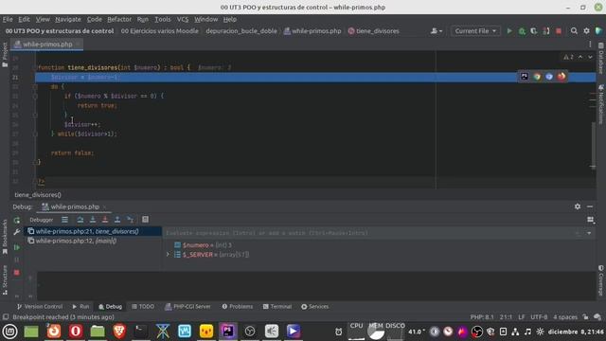The height and width of the screenshot is (341, 606).
Task: Click the JetBrains toolbox icon at far right
Action: [598, 31]
